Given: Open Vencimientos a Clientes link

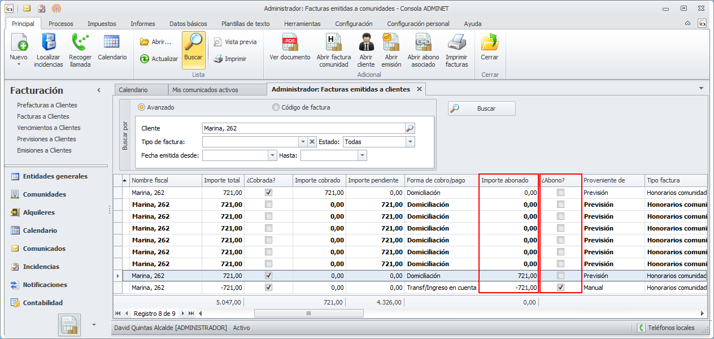Looking at the screenshot, I should (x=49, y=128).
